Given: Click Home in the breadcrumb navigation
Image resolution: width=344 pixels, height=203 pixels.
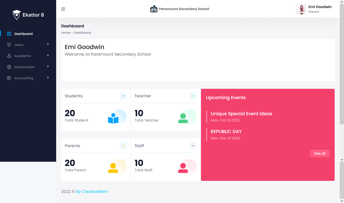Looking at the screenshot, I should coord(66,32).
